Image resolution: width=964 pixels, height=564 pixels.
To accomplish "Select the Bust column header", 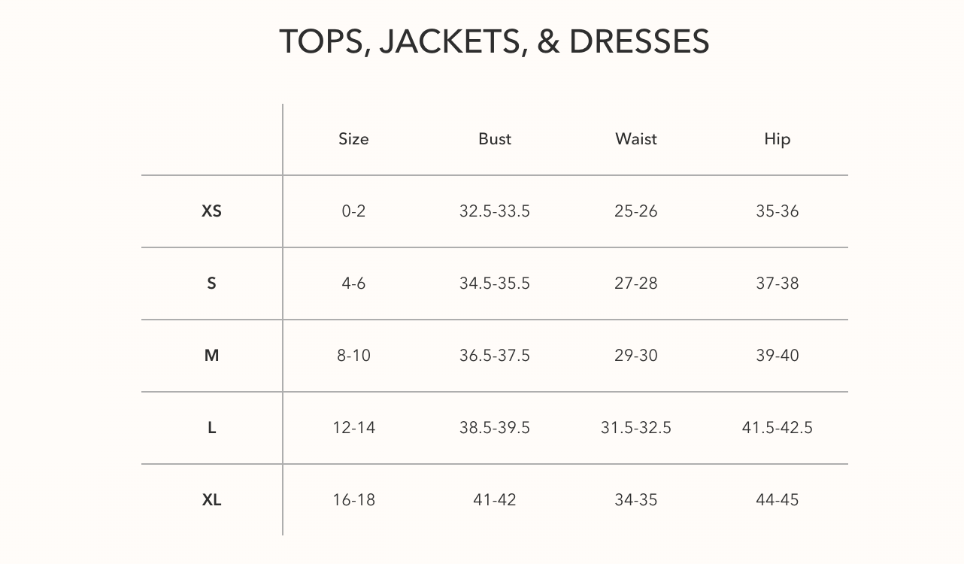I will point(495,139).
